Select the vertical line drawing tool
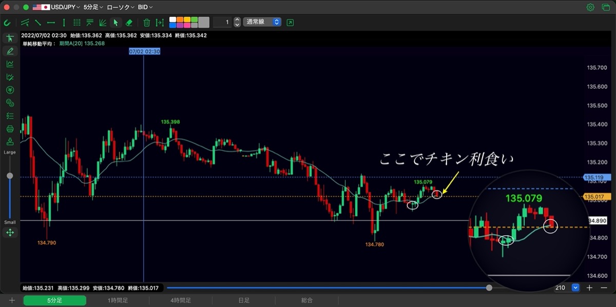The height and width of the screenshot is (307, 616). (64, 23)
